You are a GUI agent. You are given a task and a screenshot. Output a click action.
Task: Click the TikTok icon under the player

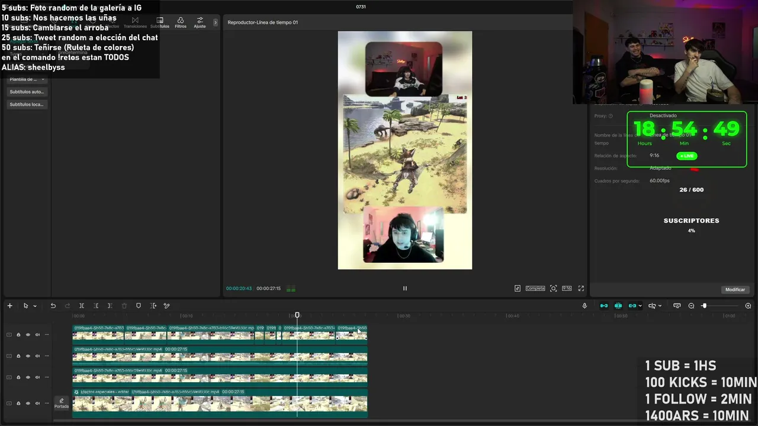[x=517, y=288]
